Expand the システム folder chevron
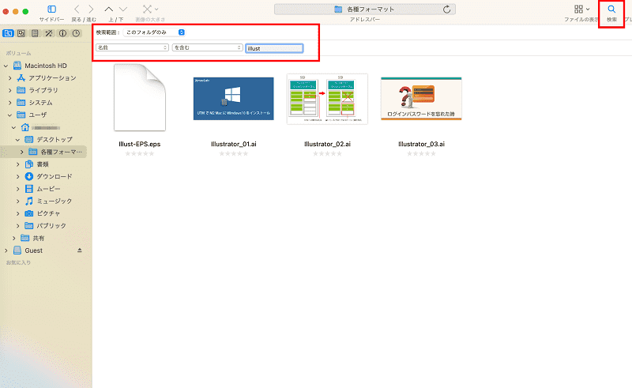Screen dimensions: 632x388 click(9, 103)
